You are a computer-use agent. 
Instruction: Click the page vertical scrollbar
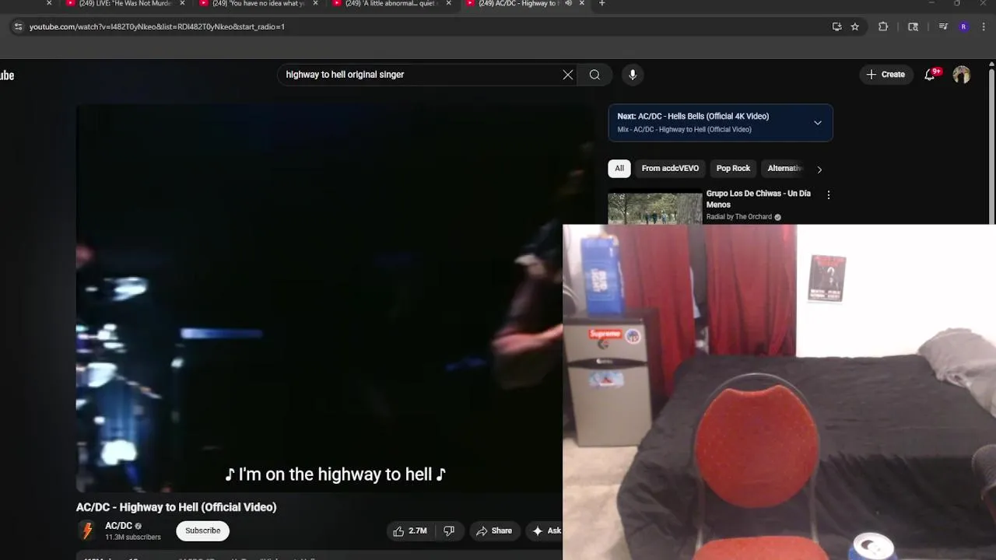[x=991, y=146]
